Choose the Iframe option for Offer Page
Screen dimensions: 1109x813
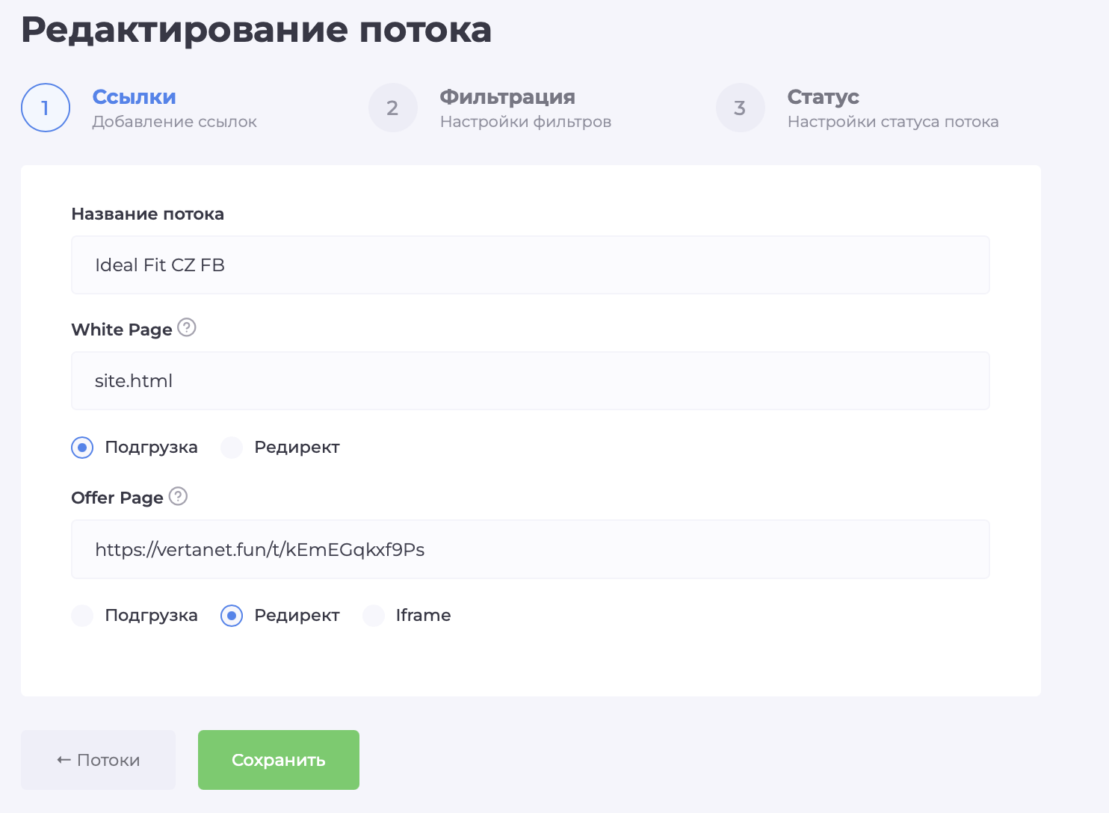click(x=374, y=616)
